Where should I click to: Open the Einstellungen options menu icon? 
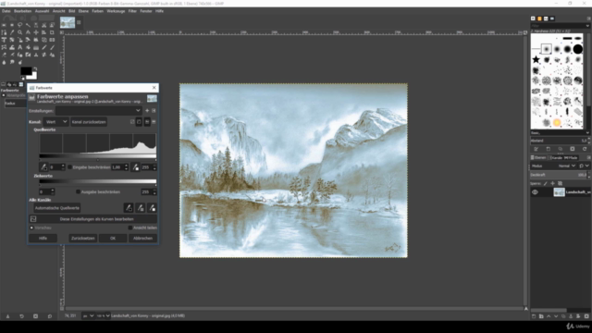[x=154, y=111]
